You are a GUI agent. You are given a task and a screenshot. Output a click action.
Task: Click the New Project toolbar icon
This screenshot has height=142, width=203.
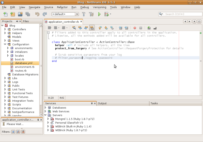point(12,14)
